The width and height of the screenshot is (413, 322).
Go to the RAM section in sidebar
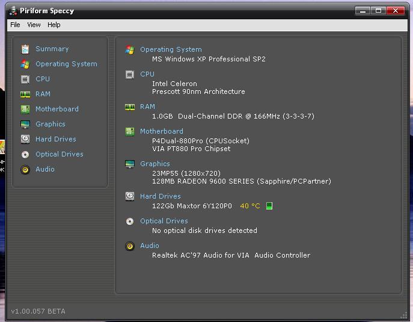tap(43, 94)
